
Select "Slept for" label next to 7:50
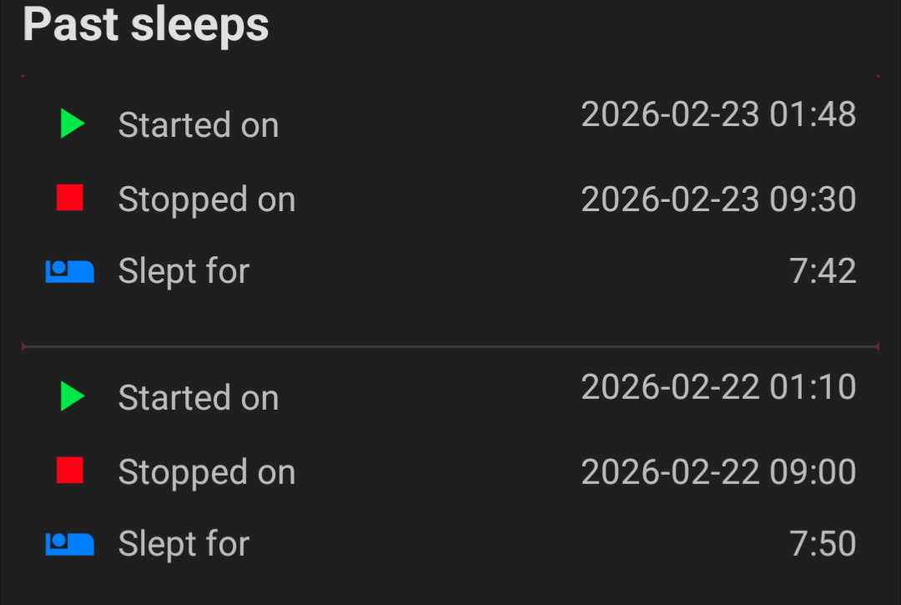click(184, 544)
